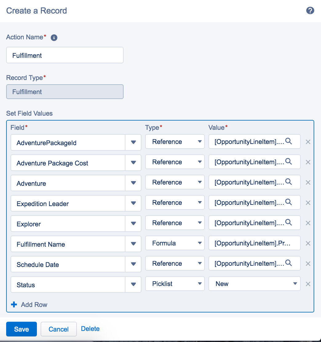The image size is (321, 342).
Task: Click the help question mark icon
Action: 310,11
